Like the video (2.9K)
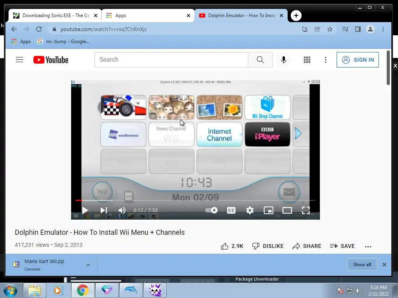 tap(232, 246)
